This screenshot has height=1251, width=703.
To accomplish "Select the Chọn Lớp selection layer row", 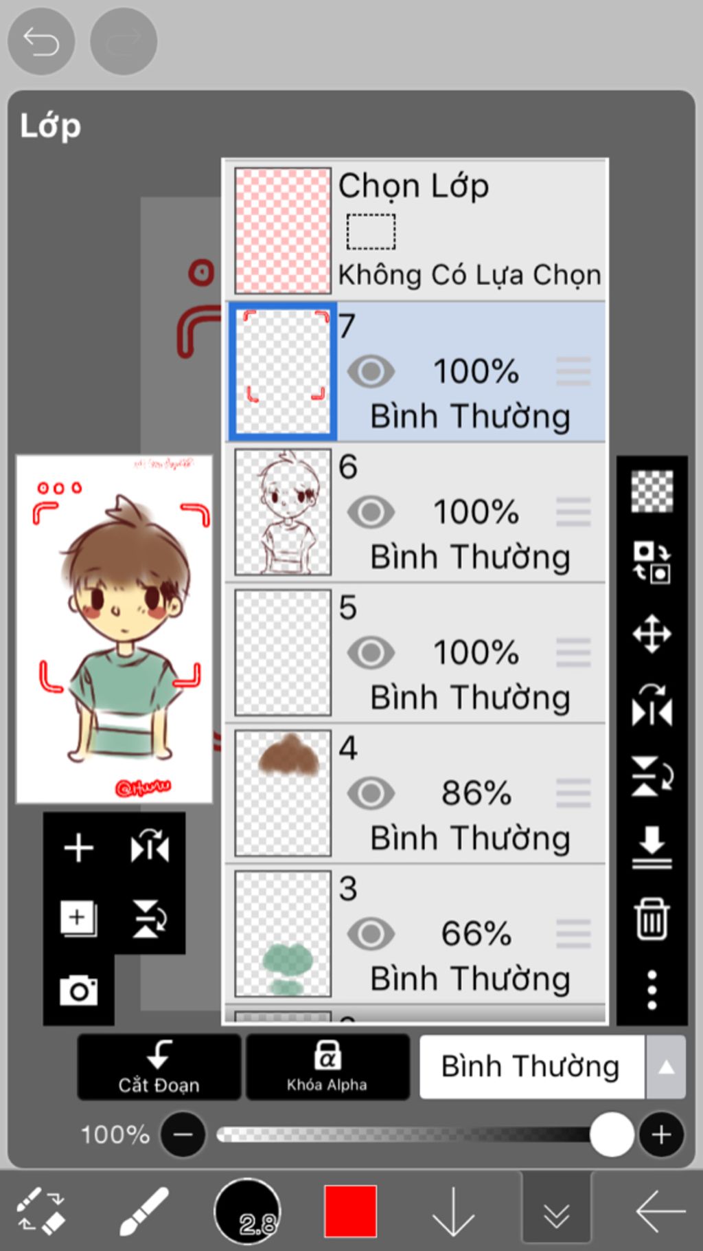I will tap(415, 231).
